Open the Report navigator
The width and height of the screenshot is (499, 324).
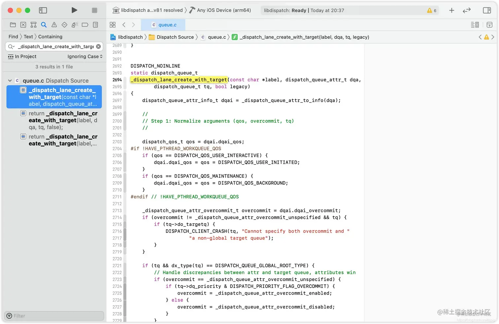[95, 25]
